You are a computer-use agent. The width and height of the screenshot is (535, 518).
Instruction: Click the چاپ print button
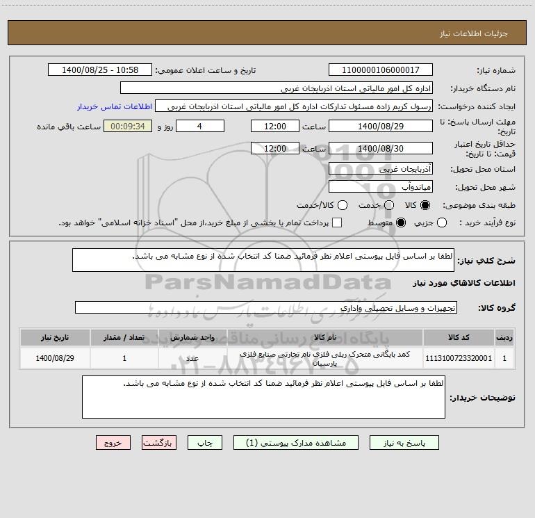pos(205,443)
